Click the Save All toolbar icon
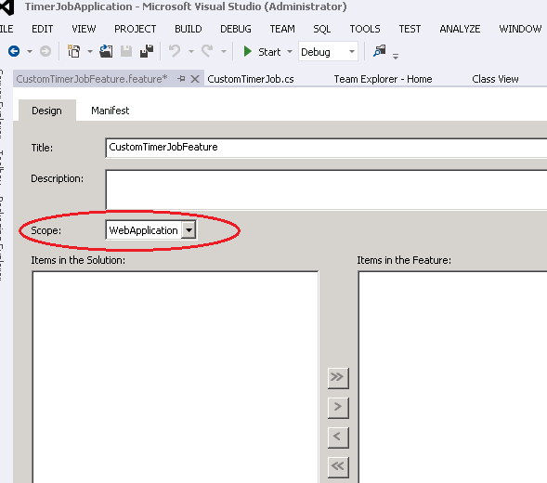The width and height of the screenshot is (547, 483). pos(147,52)
